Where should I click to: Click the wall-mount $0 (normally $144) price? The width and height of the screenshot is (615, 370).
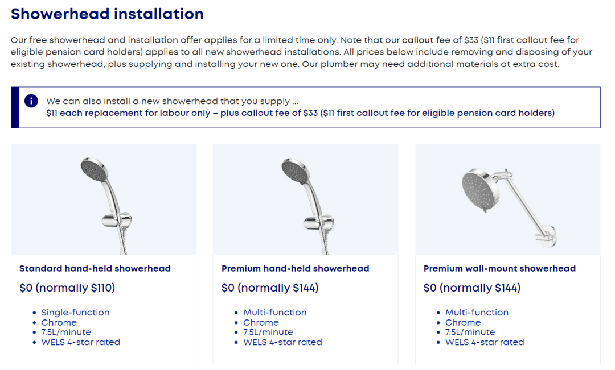pos(472,288)
